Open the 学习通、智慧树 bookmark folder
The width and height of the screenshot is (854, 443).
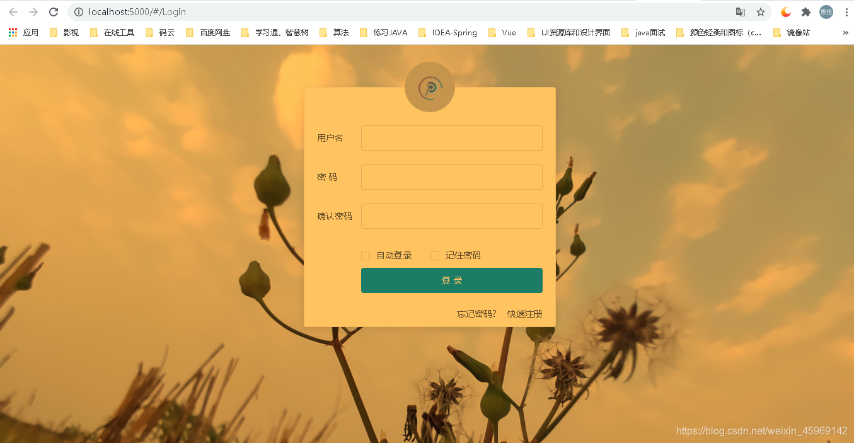pos(275,33)
